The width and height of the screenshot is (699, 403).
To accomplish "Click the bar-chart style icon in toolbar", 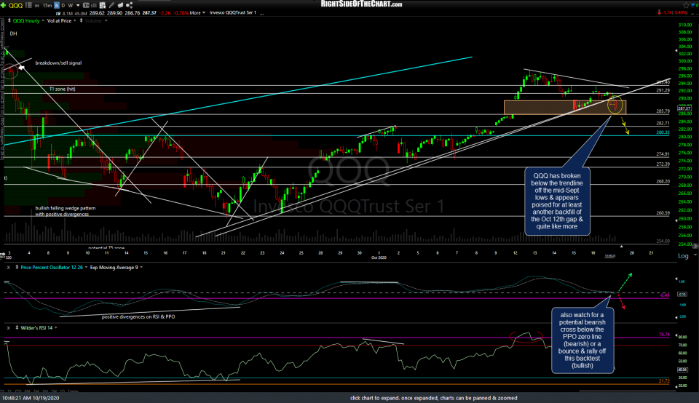I will [x=94, y=5].
